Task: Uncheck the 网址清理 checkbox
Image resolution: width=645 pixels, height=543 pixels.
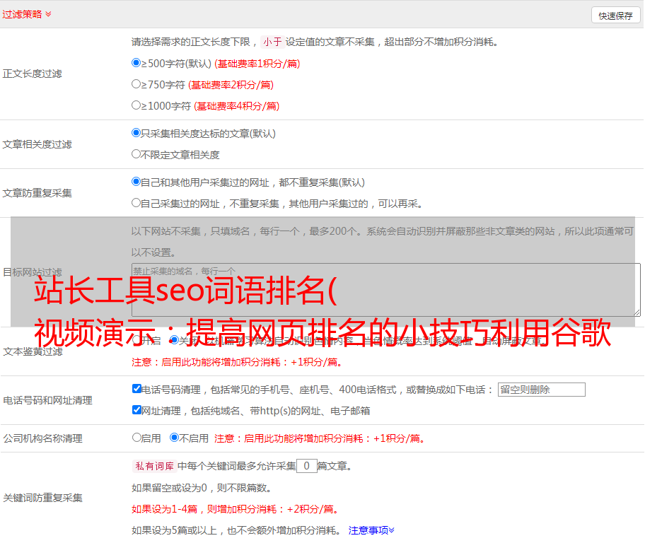Action: click(137, 410)
